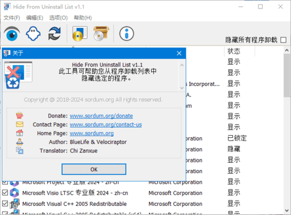Open the 帮助(H) menu
The height and width of the screenshot is (215, 291).
point(83,18)
